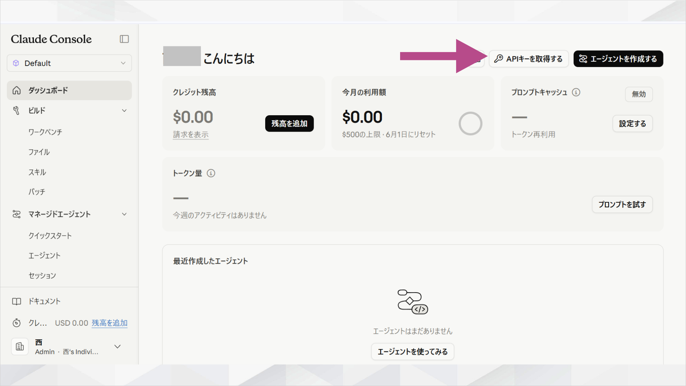
Task: Click the エージェントはまだありません message
Action: pos(413,331)
